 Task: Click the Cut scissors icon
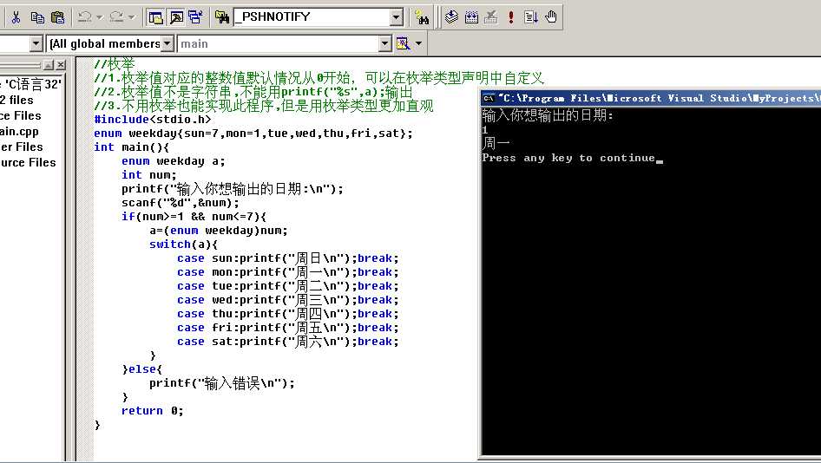tap(16, 17)
